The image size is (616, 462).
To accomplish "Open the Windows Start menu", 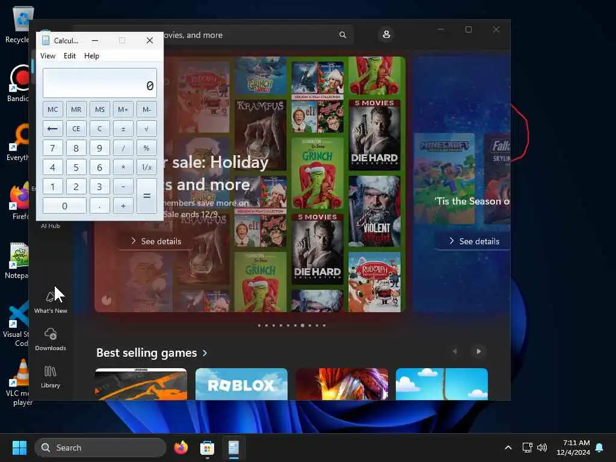I will [x=19, y=448].
